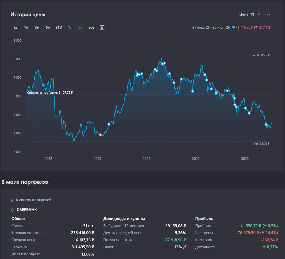Viewport: 285px width, 259px height.
Task: Click the chevron next to Цена (₽)
Action: point(259,14)
